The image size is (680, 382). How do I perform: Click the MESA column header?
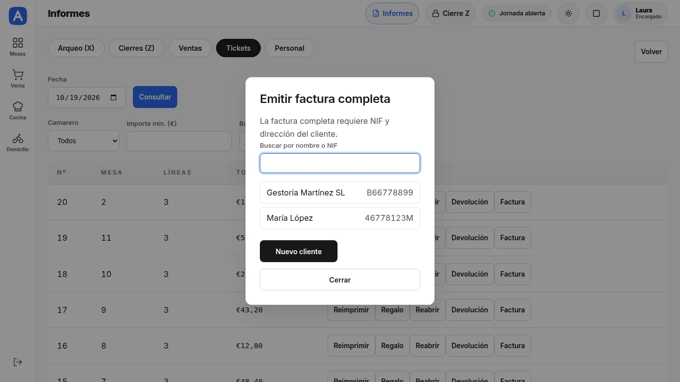(x=112, y=173)
